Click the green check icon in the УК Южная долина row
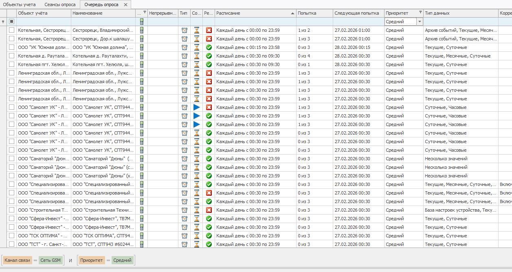512x272 pixels. [209, 47]
